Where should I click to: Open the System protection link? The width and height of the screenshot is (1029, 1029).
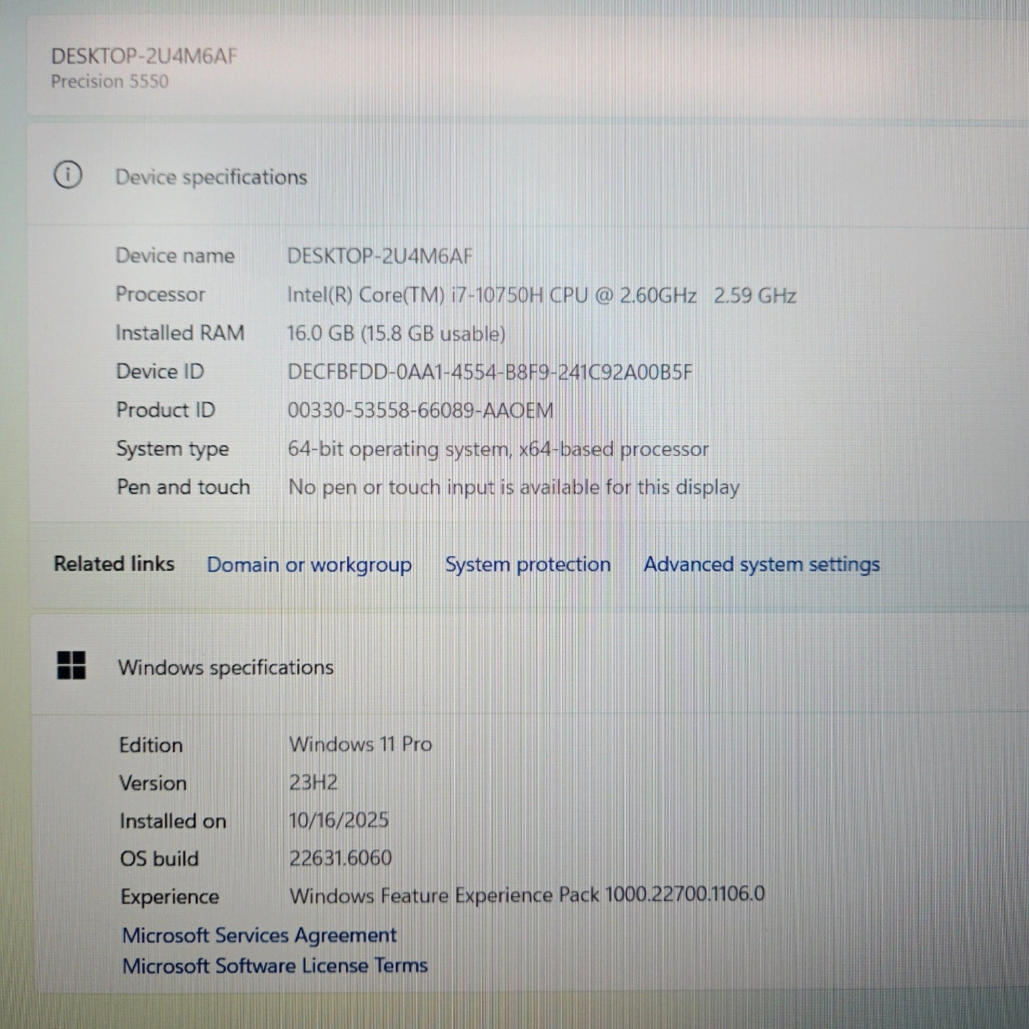tap(528, 565)
